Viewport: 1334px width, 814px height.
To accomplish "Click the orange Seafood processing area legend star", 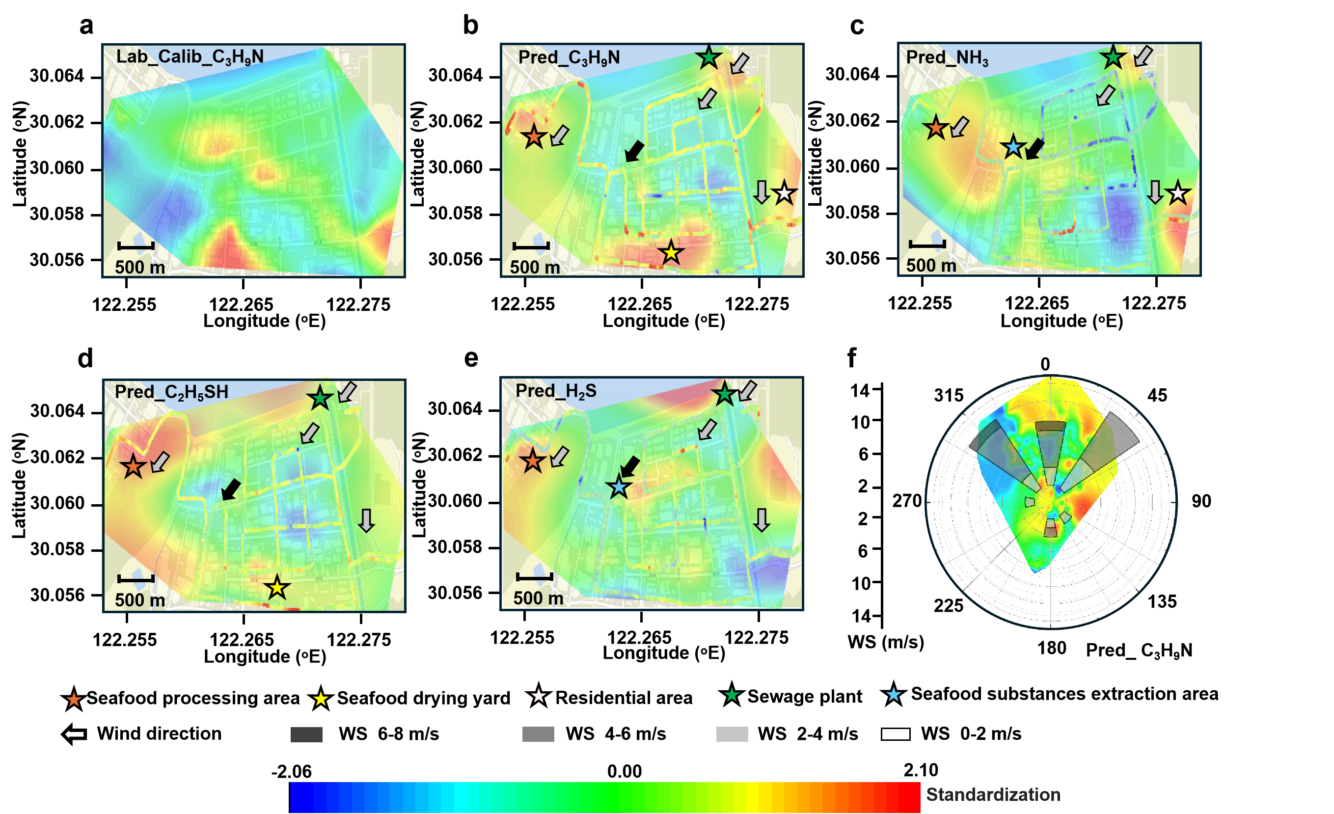I will point(73,698).
